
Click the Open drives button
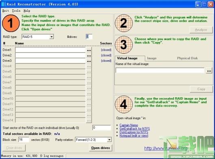(x=101, y=148)
